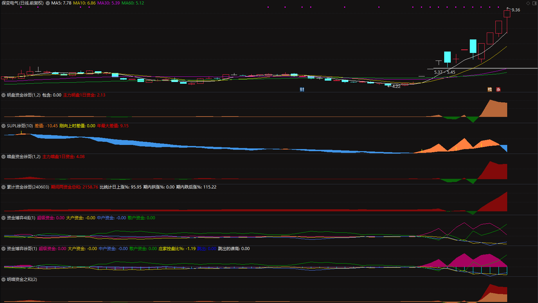Select 比统计日上涨%: 95.95 value
Viewport: 538px width, 303px height.
[x=120, y=187]
